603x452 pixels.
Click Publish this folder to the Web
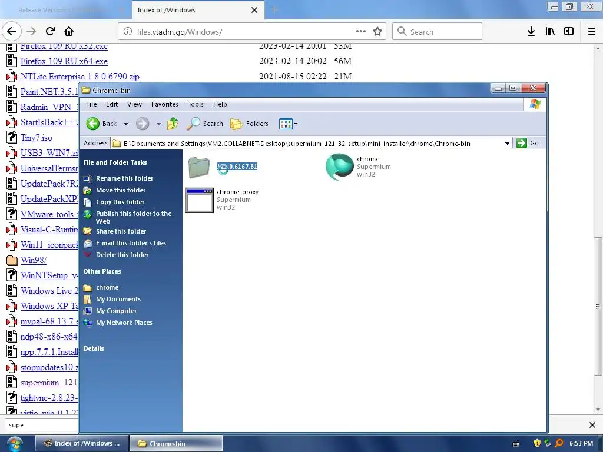pos(134,218)
